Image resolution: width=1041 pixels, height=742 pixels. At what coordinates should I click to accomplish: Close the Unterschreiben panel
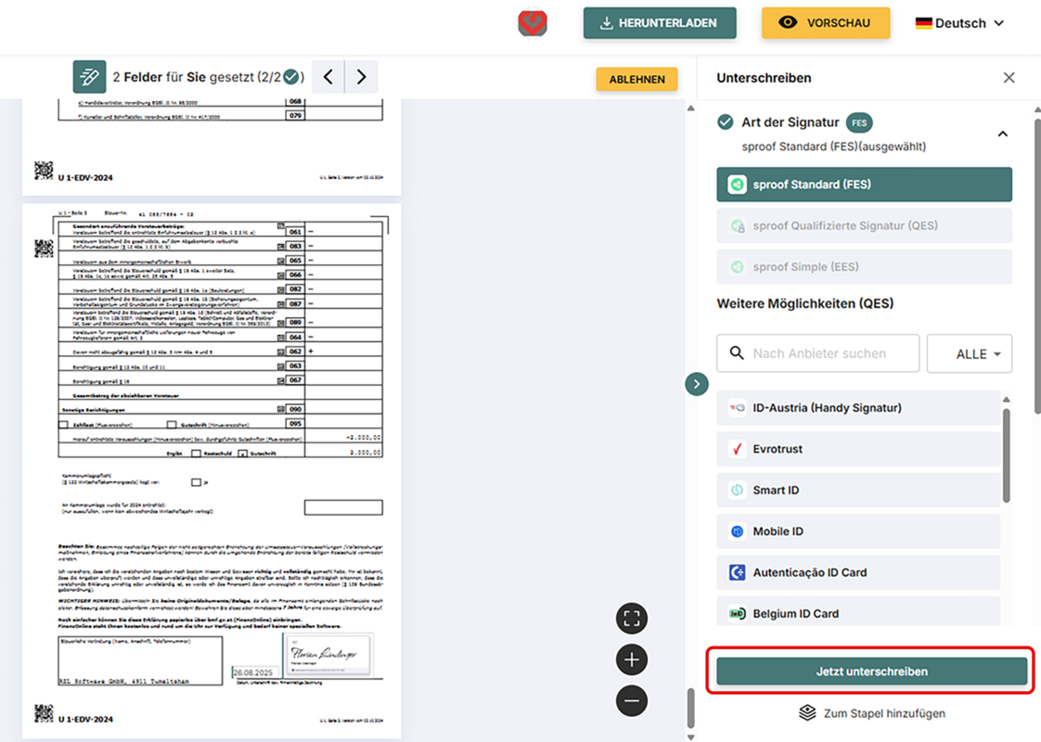(x=1009, y=78)
